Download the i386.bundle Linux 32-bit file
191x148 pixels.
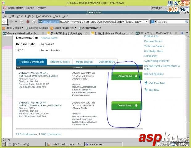coord(127,76)
